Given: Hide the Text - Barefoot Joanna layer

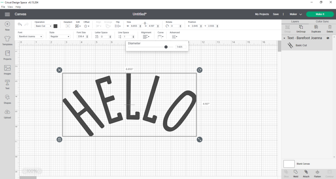Looking at the screenshot, I should click(x=328, y=38).
